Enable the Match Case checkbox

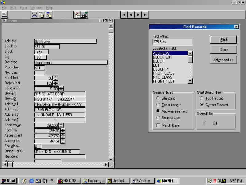pos(158,125)
